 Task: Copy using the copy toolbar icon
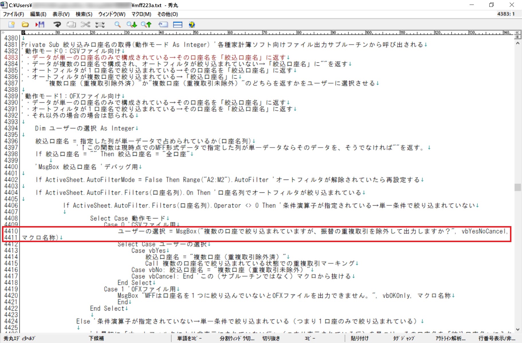71,25
